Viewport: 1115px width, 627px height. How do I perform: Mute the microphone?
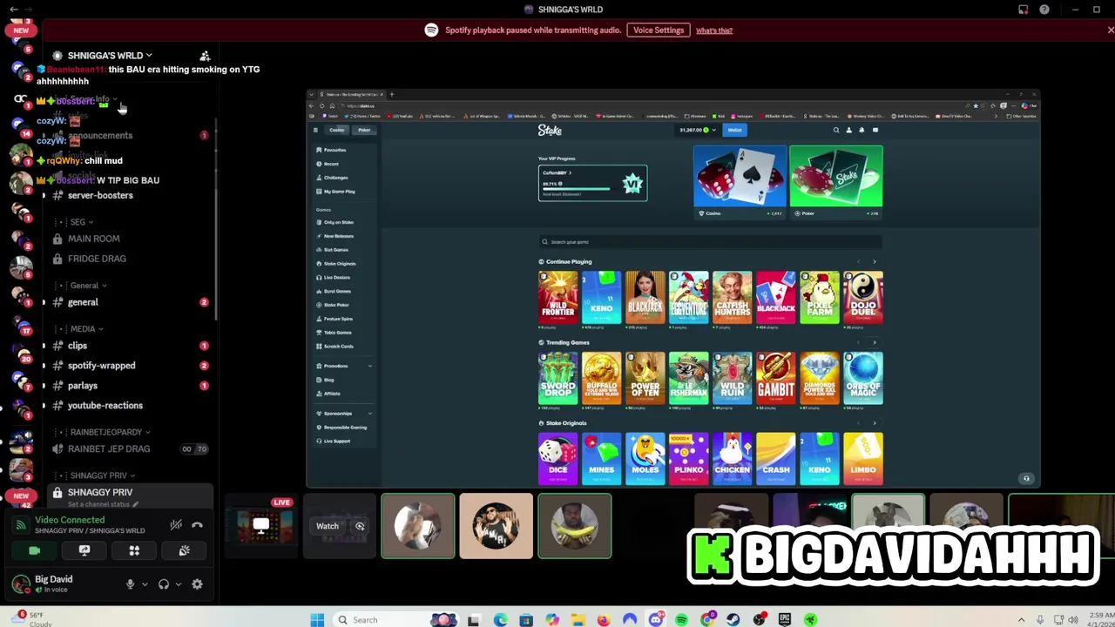pyautogui.click(x=131, y=584)
